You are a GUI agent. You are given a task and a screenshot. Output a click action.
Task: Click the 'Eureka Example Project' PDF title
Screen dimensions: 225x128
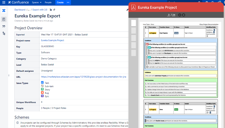pos(157,7)
